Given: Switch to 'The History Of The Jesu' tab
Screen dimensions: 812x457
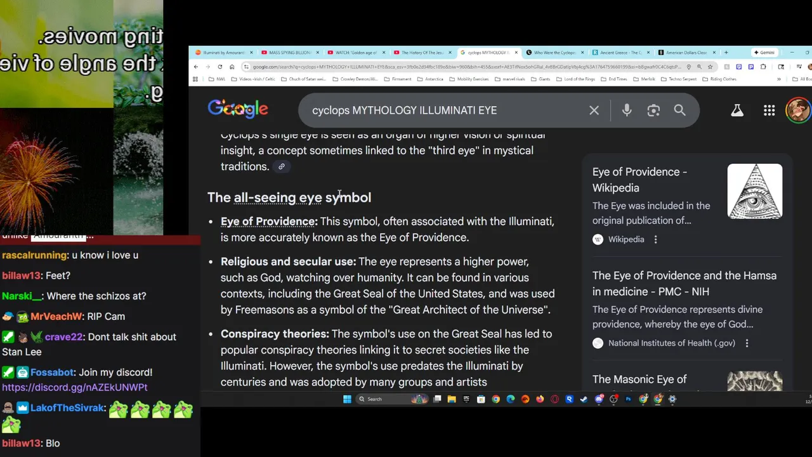Looking at the screenshot, I should [x=422, y=53].
